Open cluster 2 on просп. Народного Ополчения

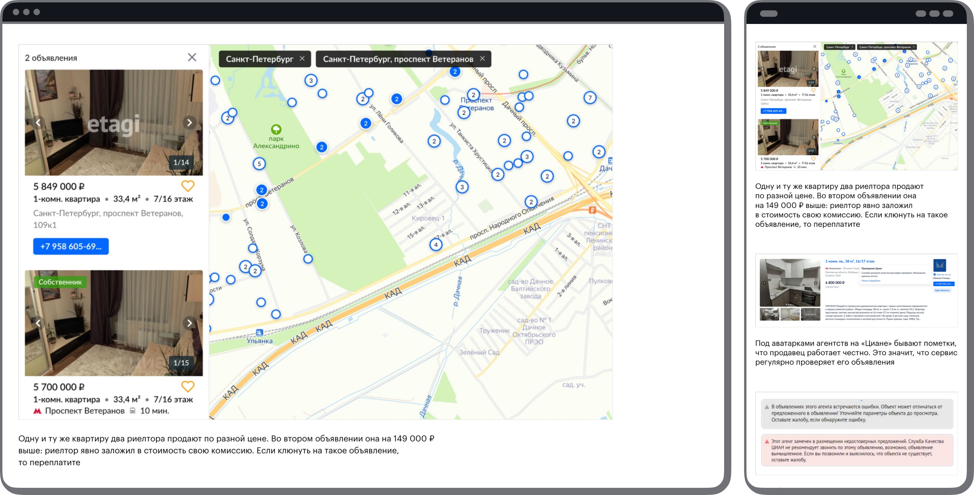(x=531, y=202)
